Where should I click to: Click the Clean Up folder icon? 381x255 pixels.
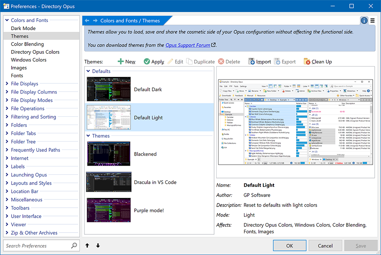click(307, 61)
